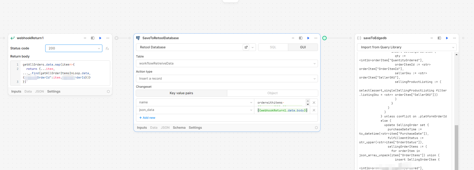Screen dimensions: 474x170
Task: Click the saveToEdgedb scroll up arrow
Action: (456, 55)
